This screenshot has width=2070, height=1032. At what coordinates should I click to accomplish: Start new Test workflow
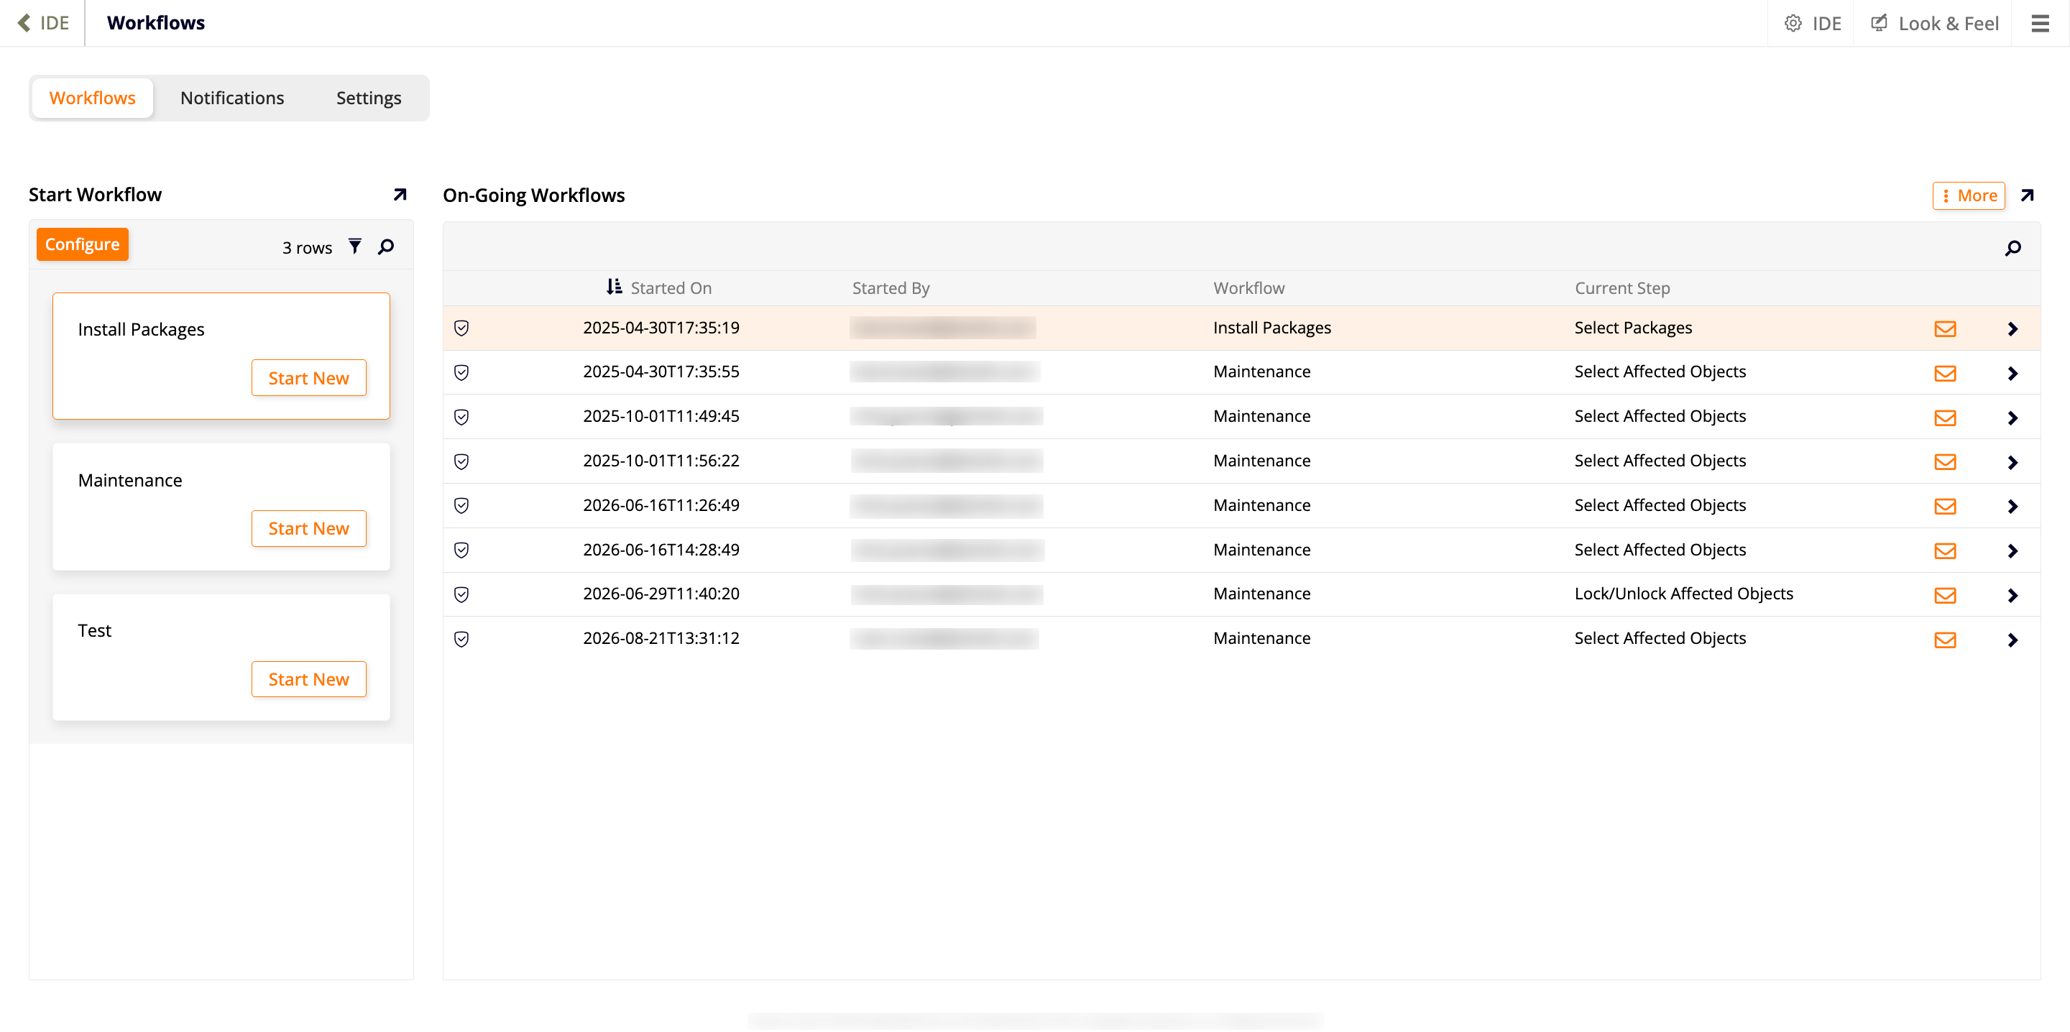pos(308,679)
